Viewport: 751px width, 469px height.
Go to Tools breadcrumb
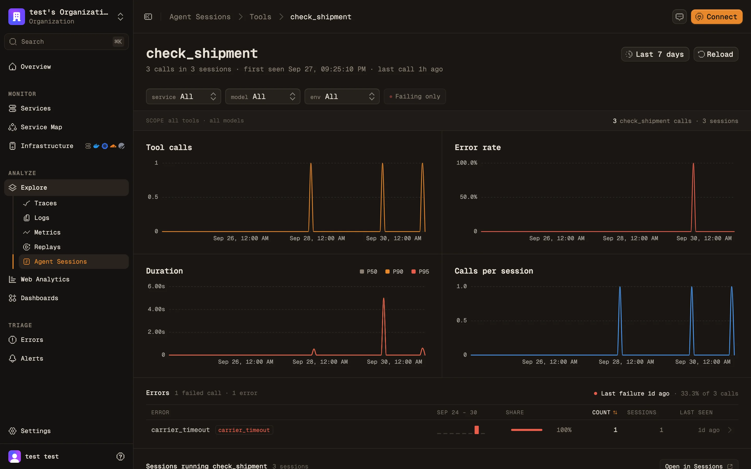pos(260,17)
